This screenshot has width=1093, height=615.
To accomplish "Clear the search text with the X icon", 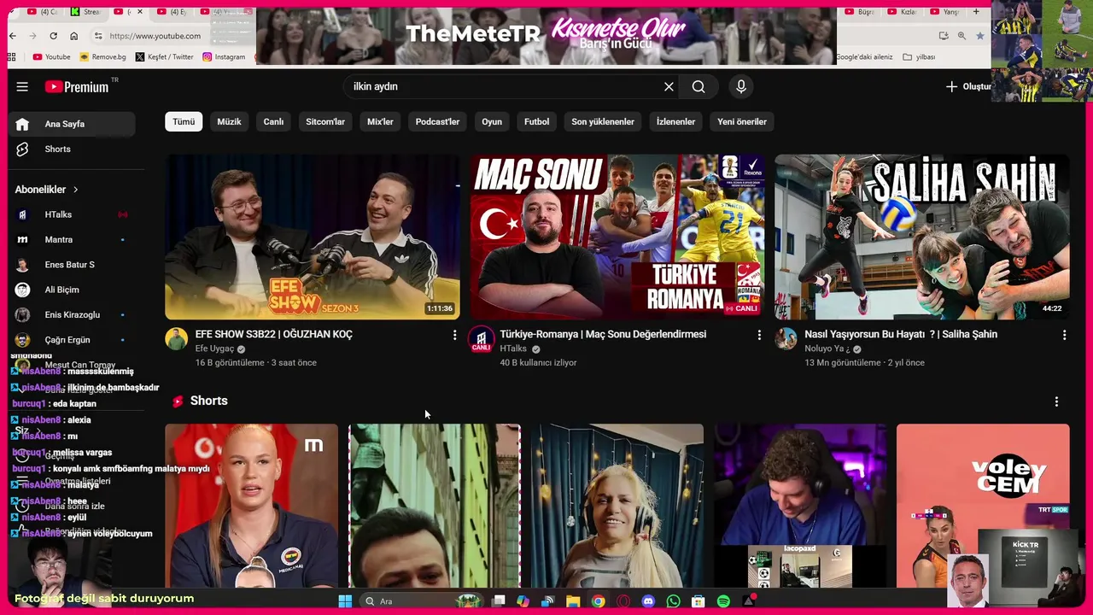I will click(x=669, y=86).
